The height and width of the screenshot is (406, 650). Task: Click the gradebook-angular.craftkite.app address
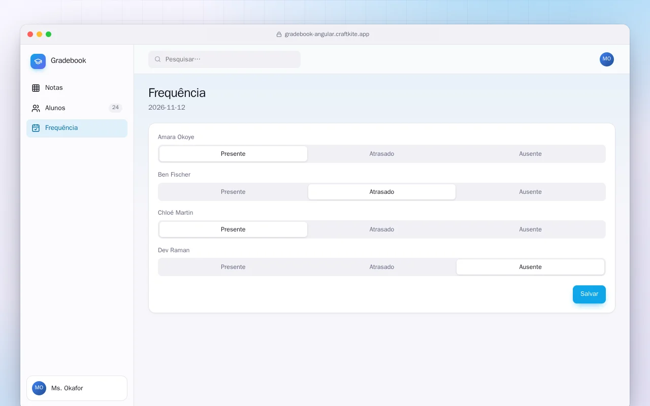tap(327, 35)
